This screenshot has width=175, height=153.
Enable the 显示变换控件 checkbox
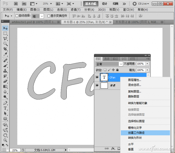pos(49,16)
